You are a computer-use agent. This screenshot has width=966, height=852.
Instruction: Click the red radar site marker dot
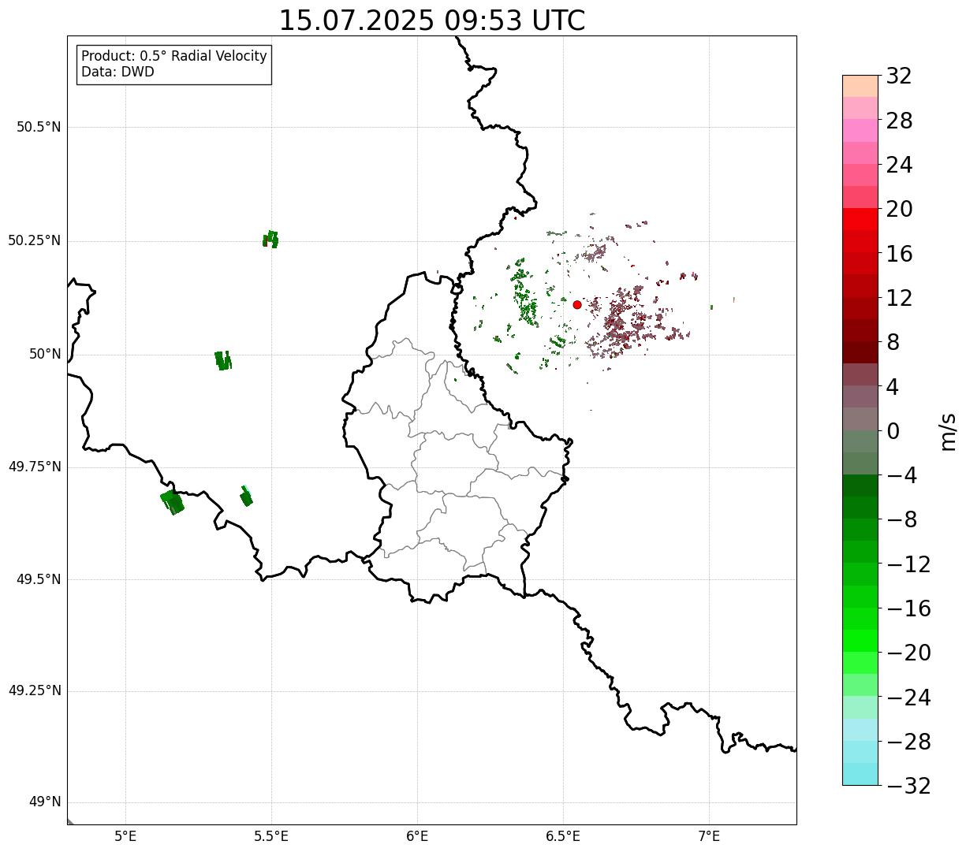click(x=577, y=304)
